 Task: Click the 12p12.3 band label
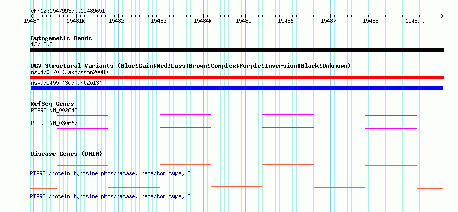(x=42, y=44)
